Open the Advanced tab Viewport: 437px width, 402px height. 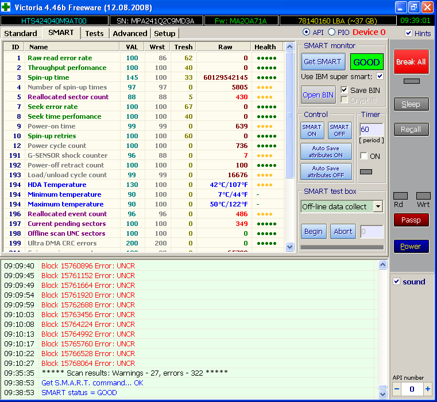pos(130,33)
